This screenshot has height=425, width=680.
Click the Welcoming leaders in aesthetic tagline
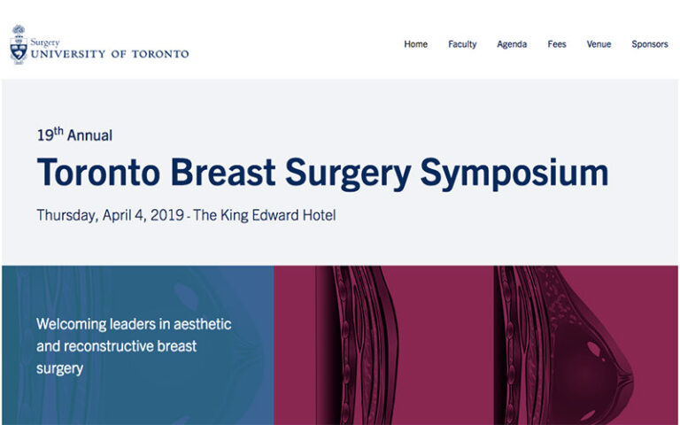pos(134,324)
